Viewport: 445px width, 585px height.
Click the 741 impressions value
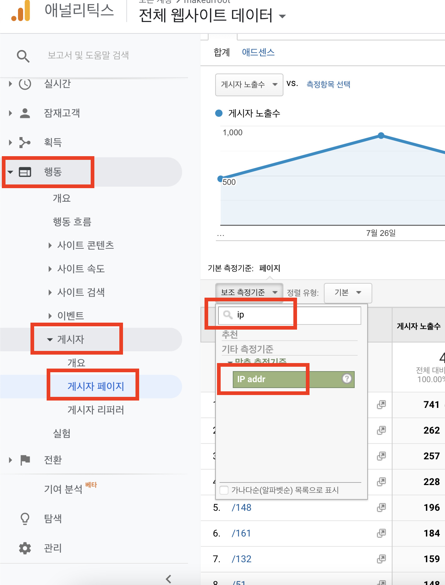(431, 405)
